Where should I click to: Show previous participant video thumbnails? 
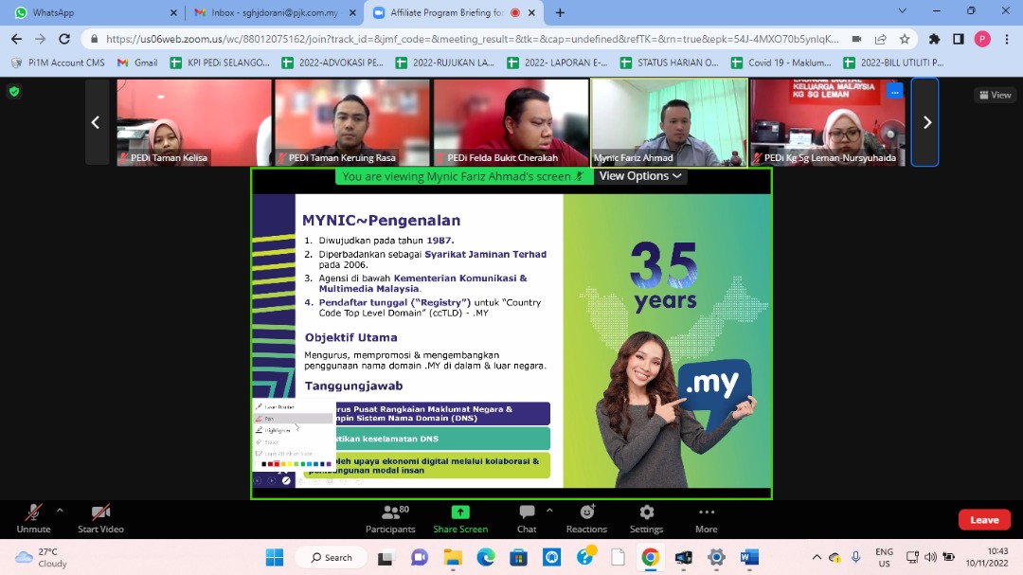96,122
